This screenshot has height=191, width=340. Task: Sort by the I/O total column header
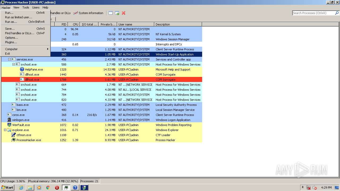tap(89, 24)
